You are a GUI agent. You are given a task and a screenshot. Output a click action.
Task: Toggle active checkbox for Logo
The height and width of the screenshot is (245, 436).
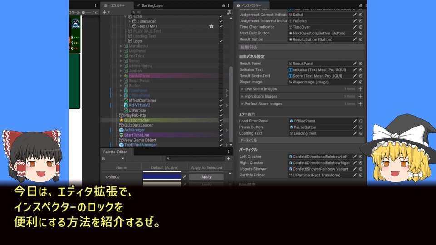[x=221, y=41]
